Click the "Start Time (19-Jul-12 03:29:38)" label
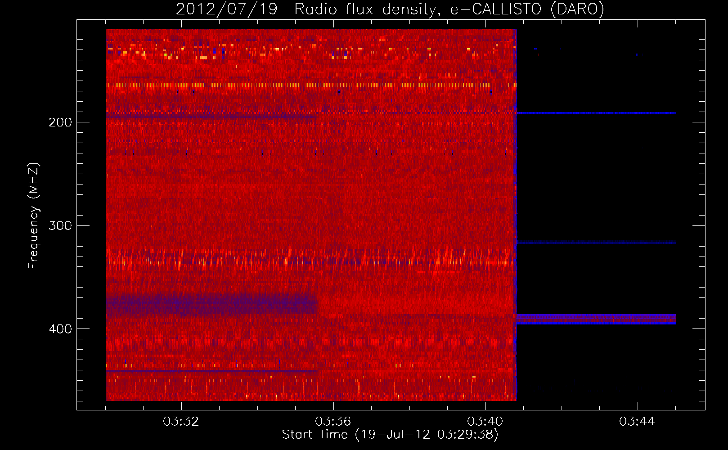This screenshot has width=728, height=450. [390, 435]
